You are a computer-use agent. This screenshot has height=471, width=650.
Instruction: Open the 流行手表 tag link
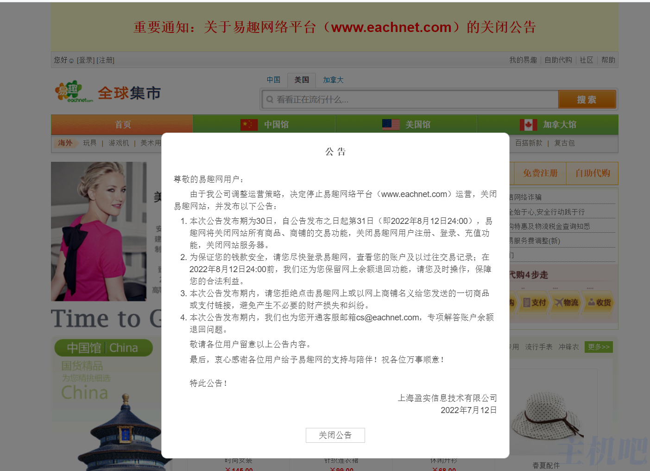point(539,347)
